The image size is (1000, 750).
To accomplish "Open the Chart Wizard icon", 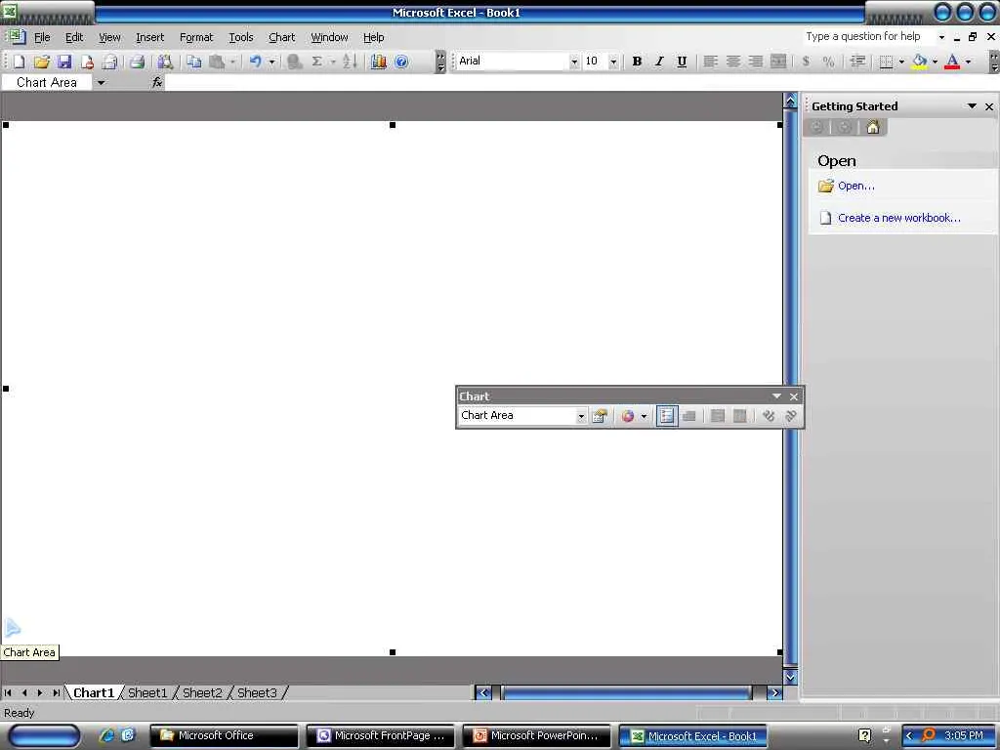I will 379,62.
